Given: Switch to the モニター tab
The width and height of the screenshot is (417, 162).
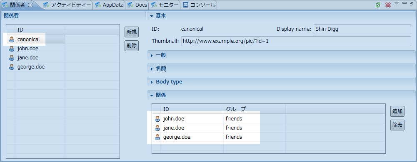Looking at the screenshot, I should pyautogui.click(x=165, y=5).
